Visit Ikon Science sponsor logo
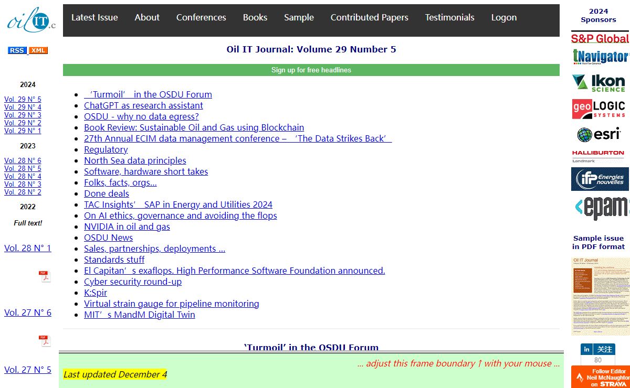Viewport: 630px width, 388px height. [598, 83]
